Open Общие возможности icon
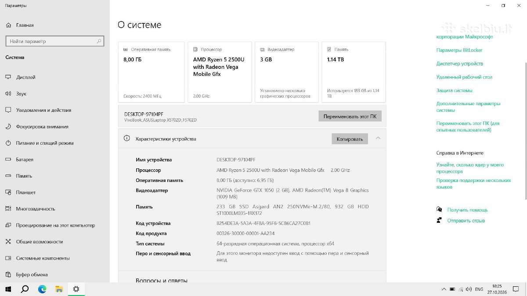527x296 pixels. (8, 242)
